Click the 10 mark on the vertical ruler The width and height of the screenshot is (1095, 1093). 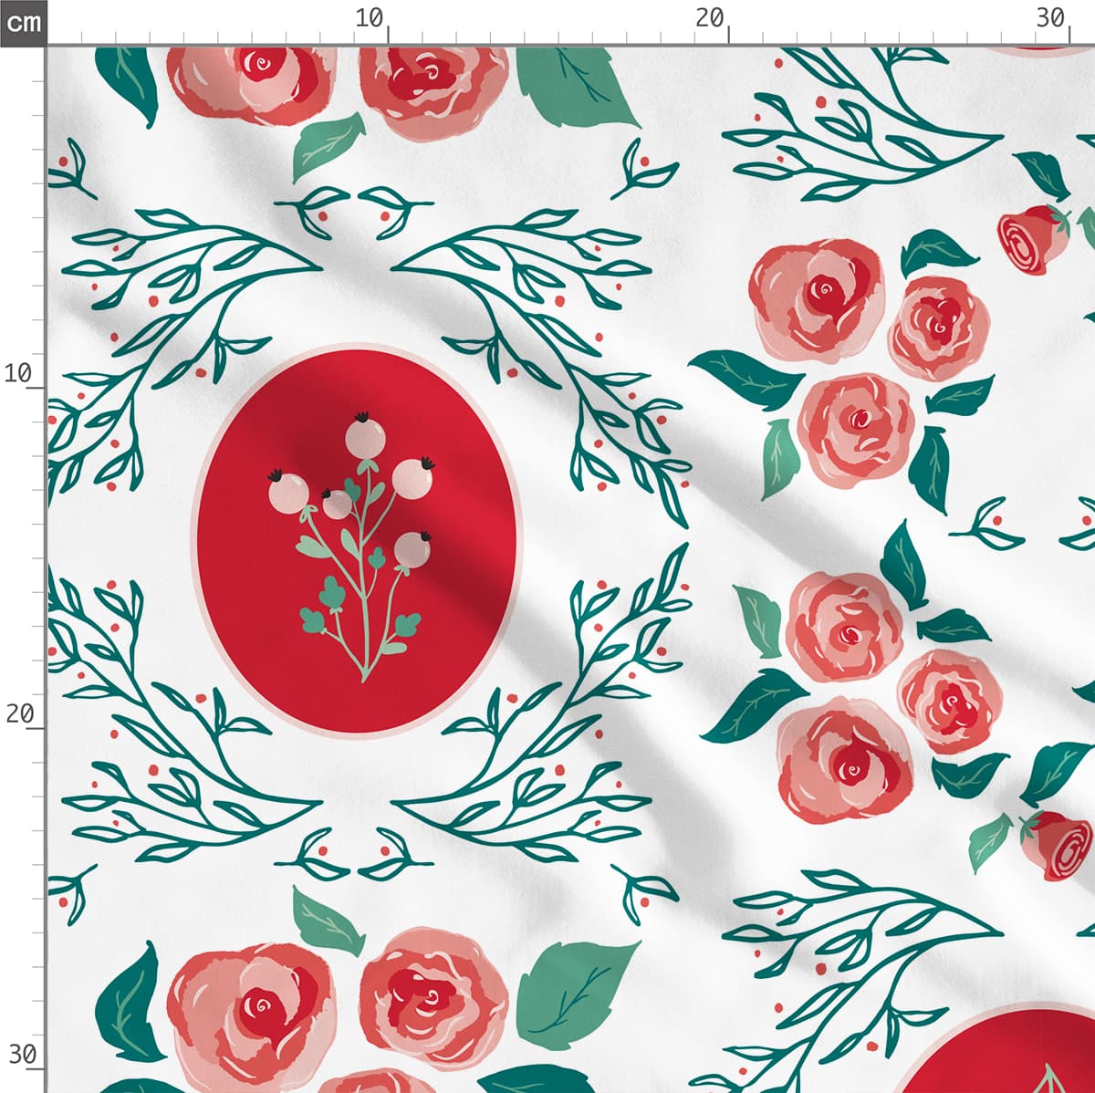coord(20,373)
